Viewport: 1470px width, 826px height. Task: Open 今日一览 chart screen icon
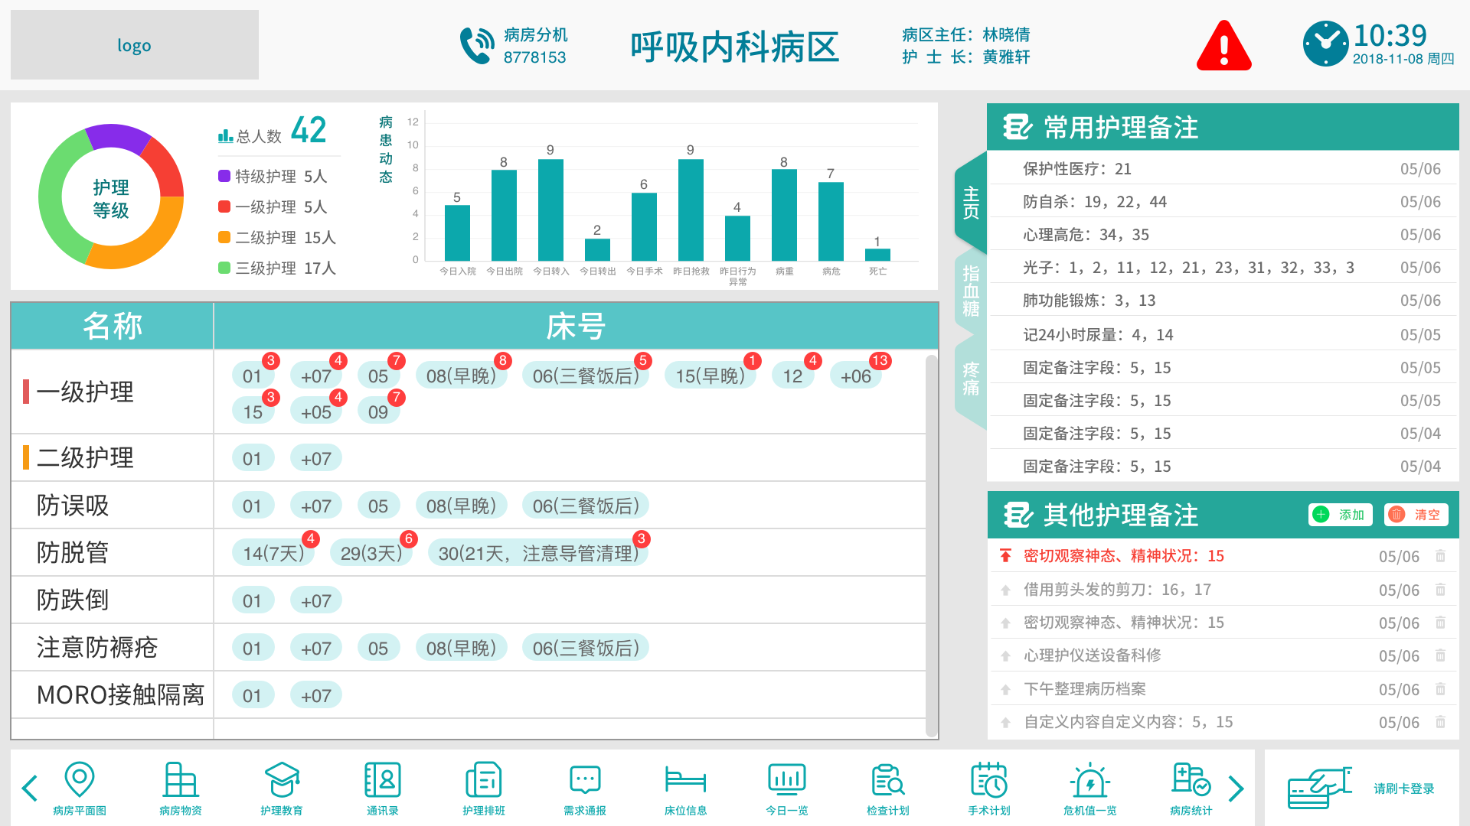point(787,779)
